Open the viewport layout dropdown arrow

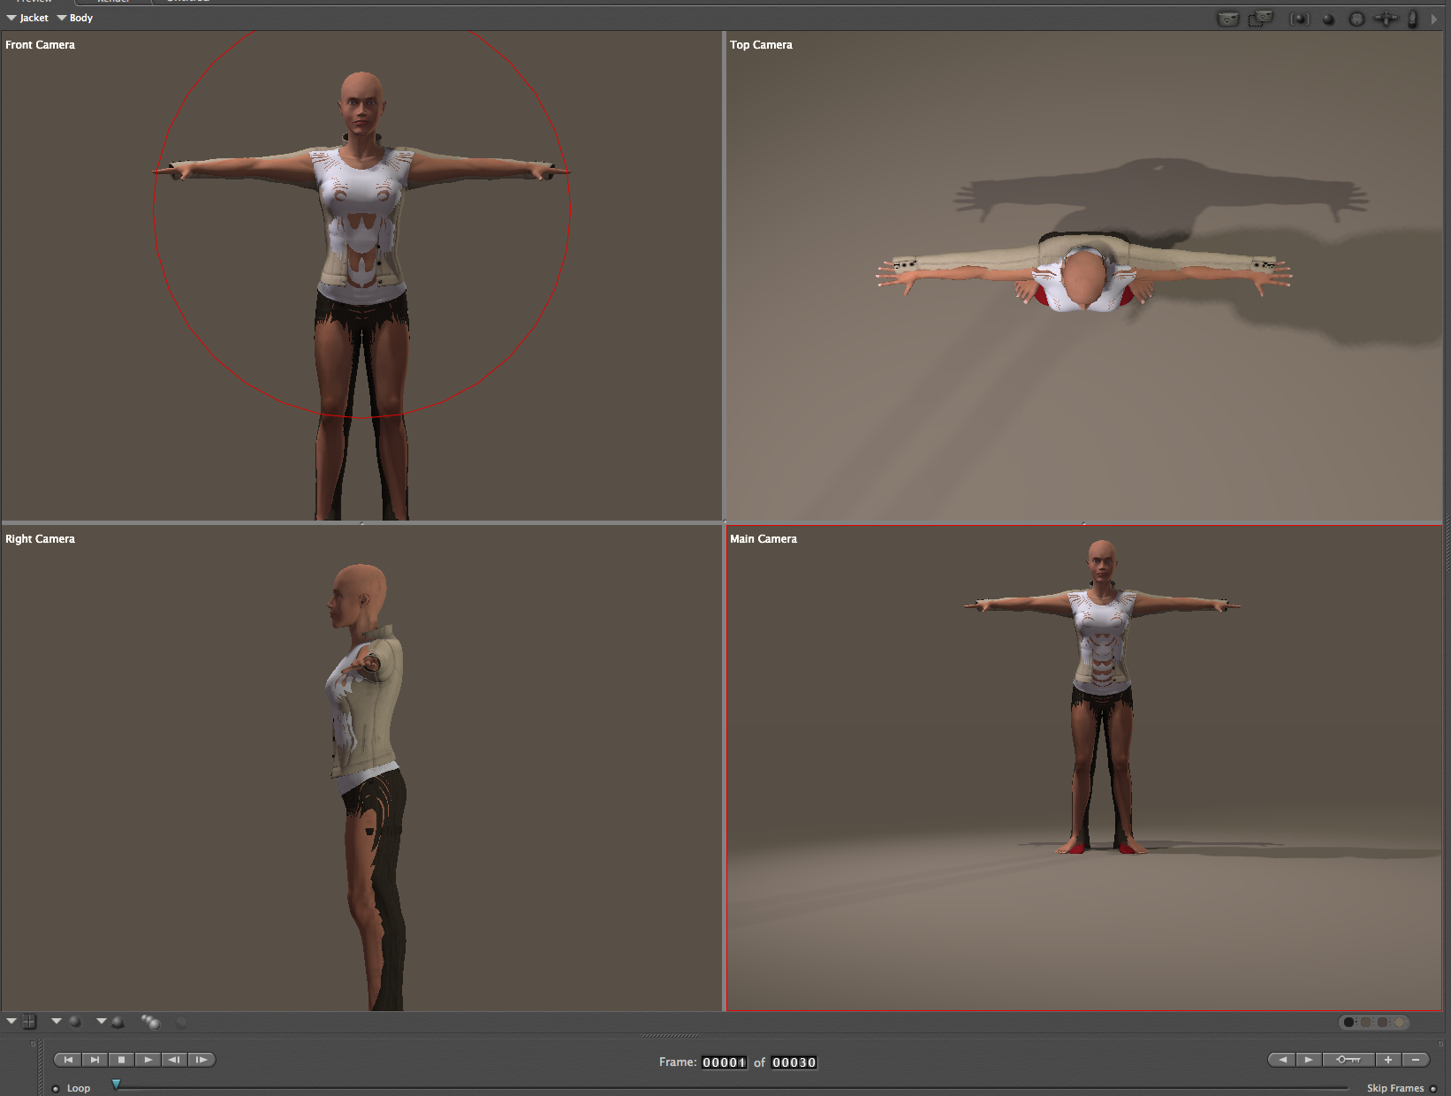click(x=11, y=1022)
